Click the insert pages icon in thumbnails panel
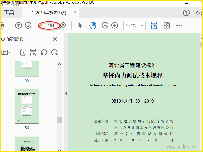This screenshot has width=203, height=152. (x=33, y=52)
